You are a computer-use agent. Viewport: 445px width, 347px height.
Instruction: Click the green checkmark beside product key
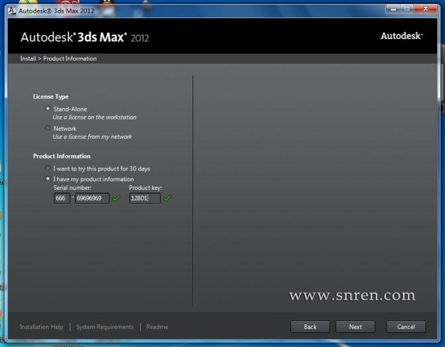pyautogui.click(x=167, y=198)
